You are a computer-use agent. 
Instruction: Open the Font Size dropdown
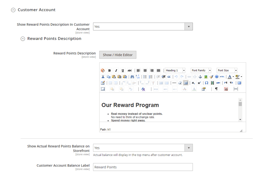227,70
